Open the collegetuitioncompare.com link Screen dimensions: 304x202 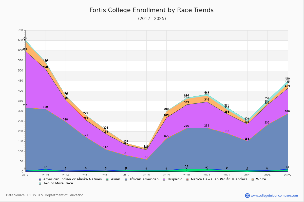click(274, 195)
